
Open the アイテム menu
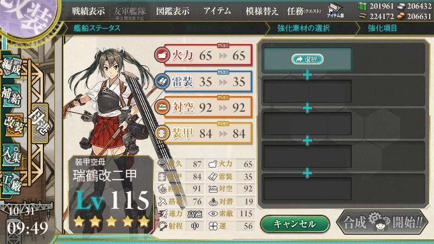click(217, 11)
